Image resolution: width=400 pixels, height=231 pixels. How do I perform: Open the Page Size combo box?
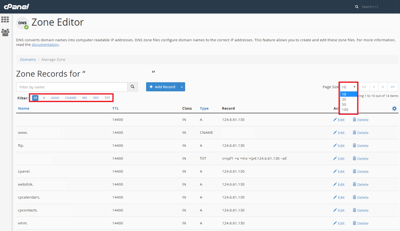[x=348, y=87]
